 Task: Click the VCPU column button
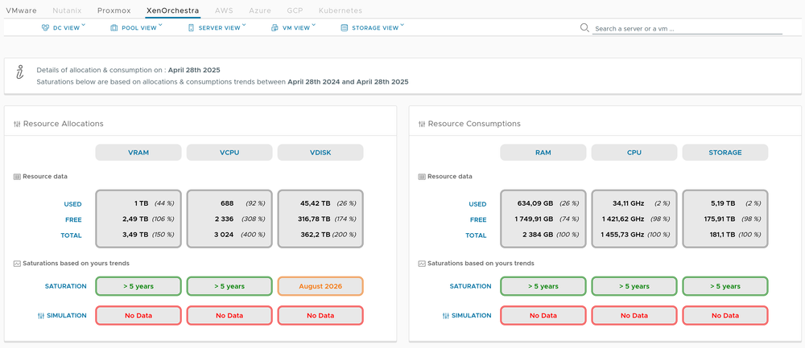coord(229,153)
